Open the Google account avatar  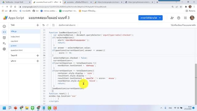192,18
